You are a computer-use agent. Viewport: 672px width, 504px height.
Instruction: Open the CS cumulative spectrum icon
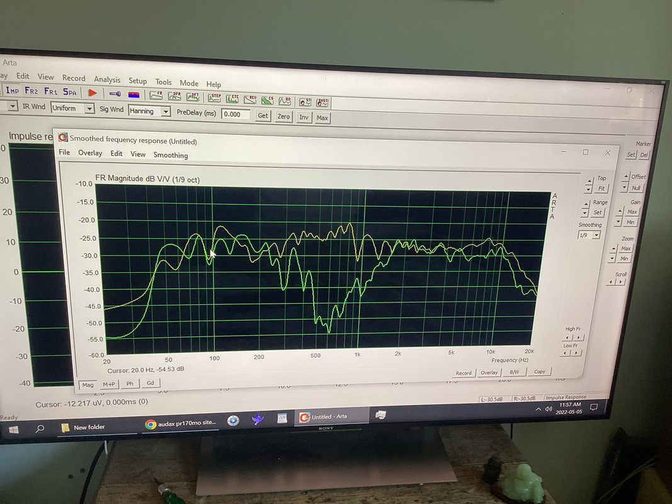(x=268, y=100)
